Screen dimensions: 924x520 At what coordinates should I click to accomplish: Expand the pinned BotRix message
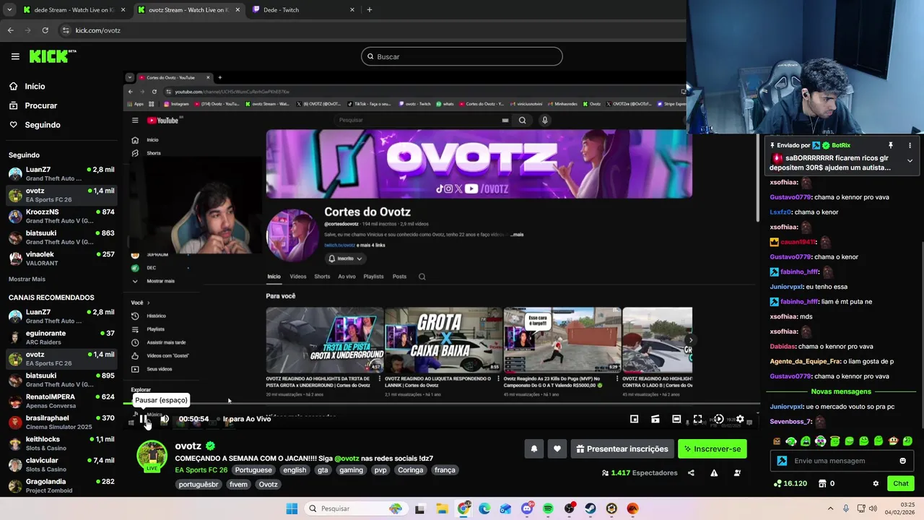(910, 160)
